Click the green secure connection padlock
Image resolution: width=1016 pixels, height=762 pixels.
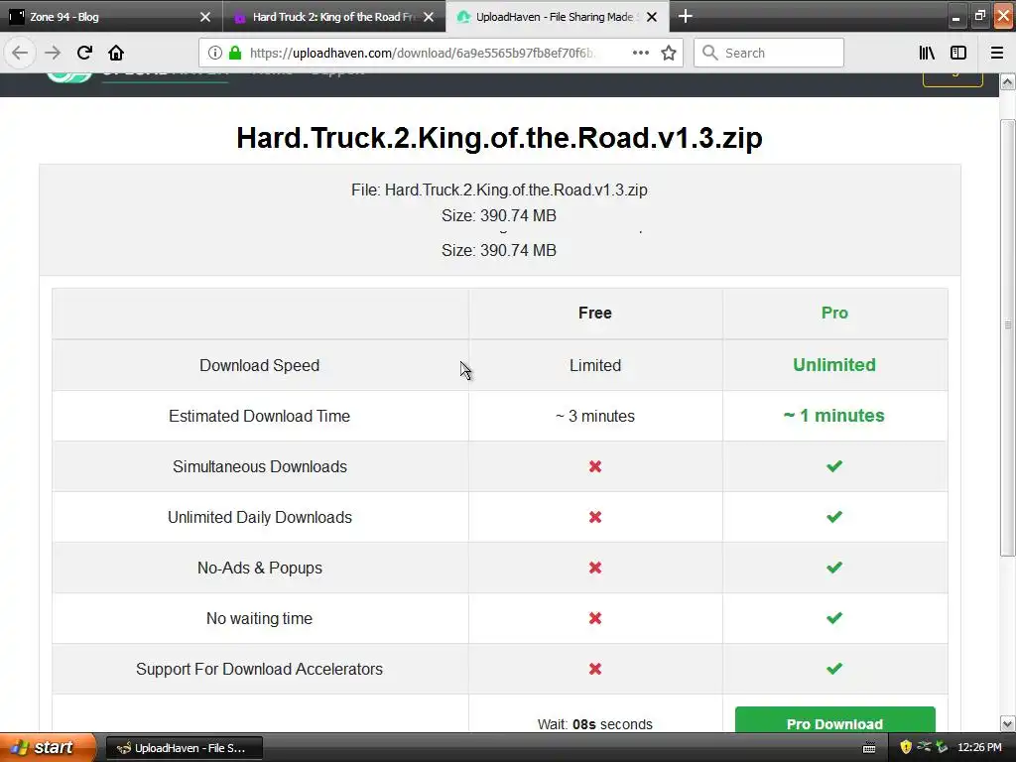235,53
